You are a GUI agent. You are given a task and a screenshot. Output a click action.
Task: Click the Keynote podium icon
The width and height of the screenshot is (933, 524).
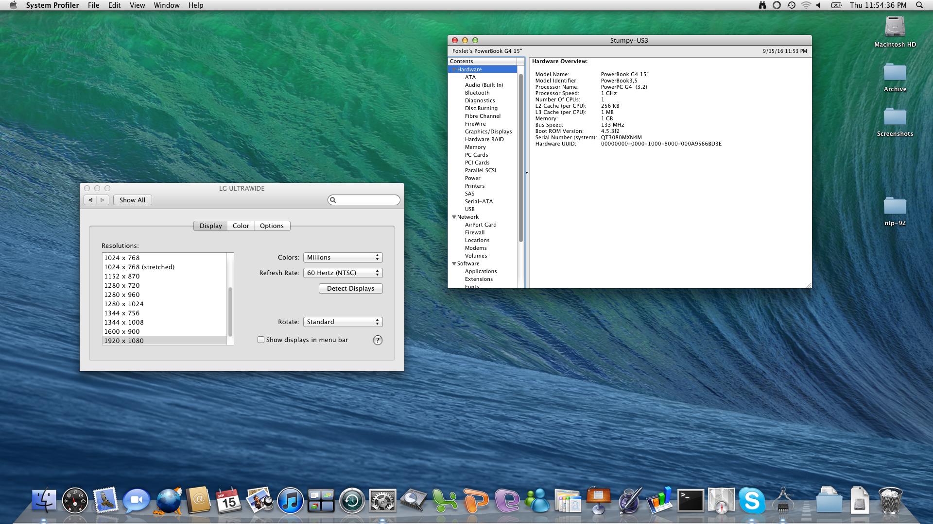pos(598,501)
